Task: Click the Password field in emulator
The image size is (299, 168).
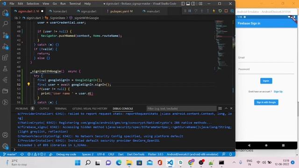Action: tap(266, 70)
